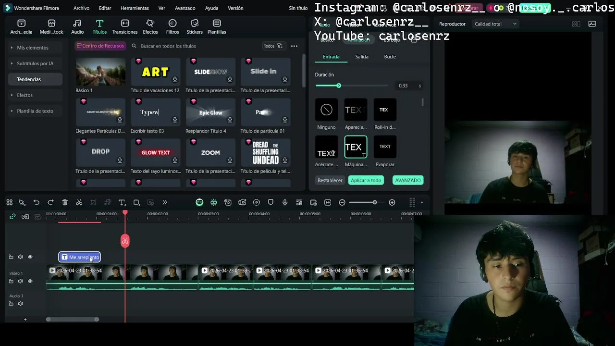The height and width of the screenshot is (346, 615).
Task: Toggle timeline clip auto-link icon
Action: [12, 217]
